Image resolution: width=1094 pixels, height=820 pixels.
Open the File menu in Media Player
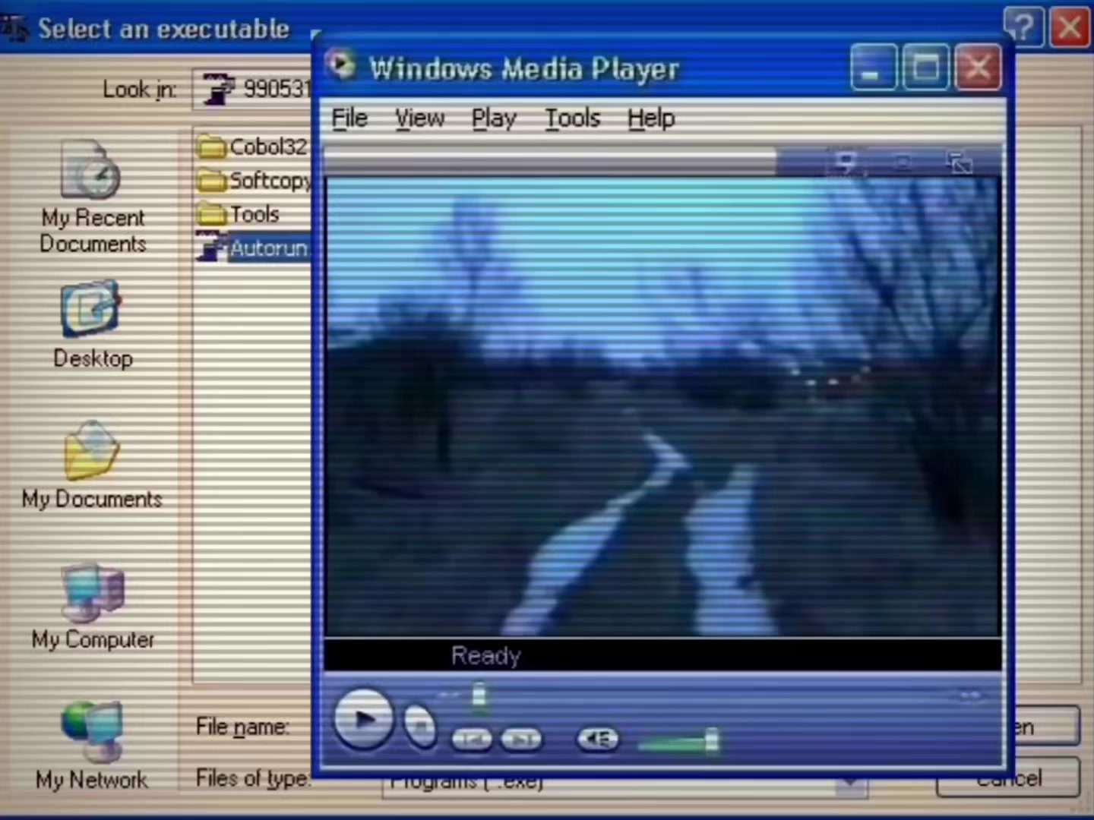[x=349, y=118]
